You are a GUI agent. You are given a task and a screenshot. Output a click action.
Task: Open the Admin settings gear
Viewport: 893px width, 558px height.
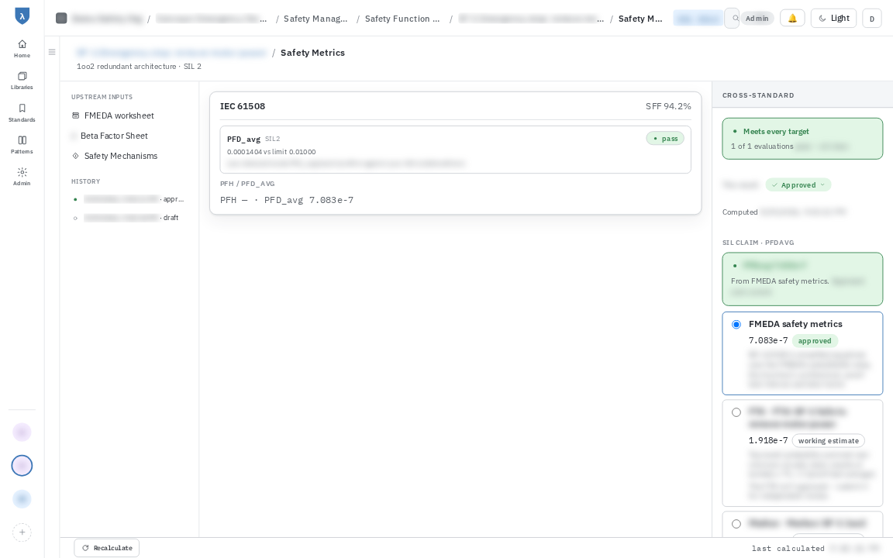click(22, 177)
